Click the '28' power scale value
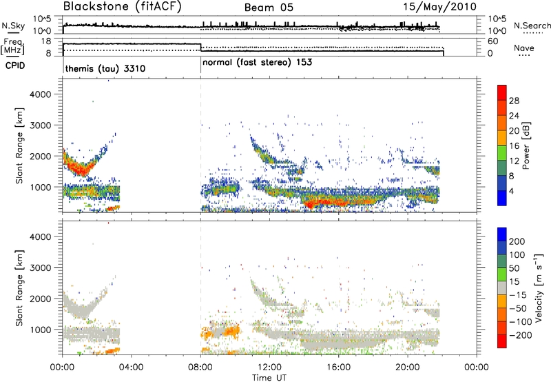Viewport: 551px width, 382px height. pyautogui.click(x=514, y=101)
